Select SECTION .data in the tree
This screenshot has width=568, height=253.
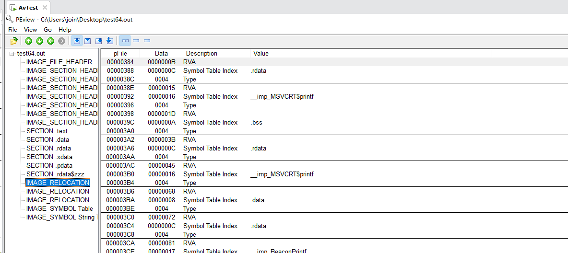point(47,139)
